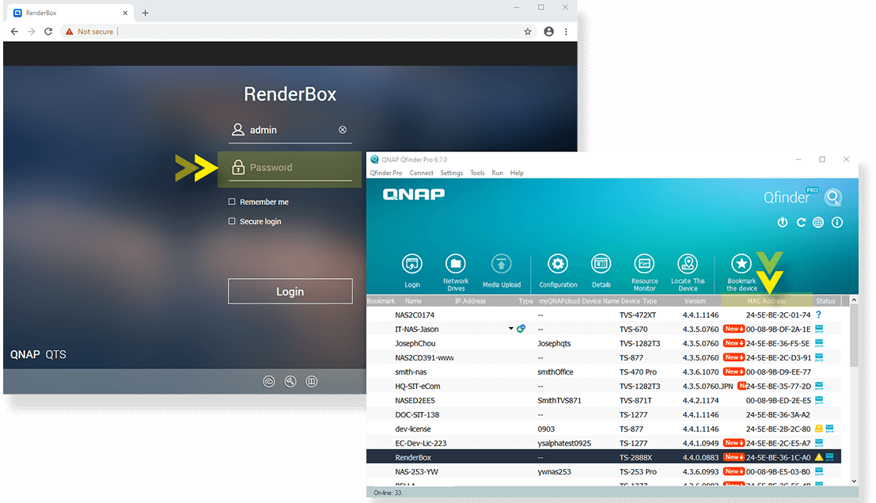Select the dev-license device row

tap(603, 429)
